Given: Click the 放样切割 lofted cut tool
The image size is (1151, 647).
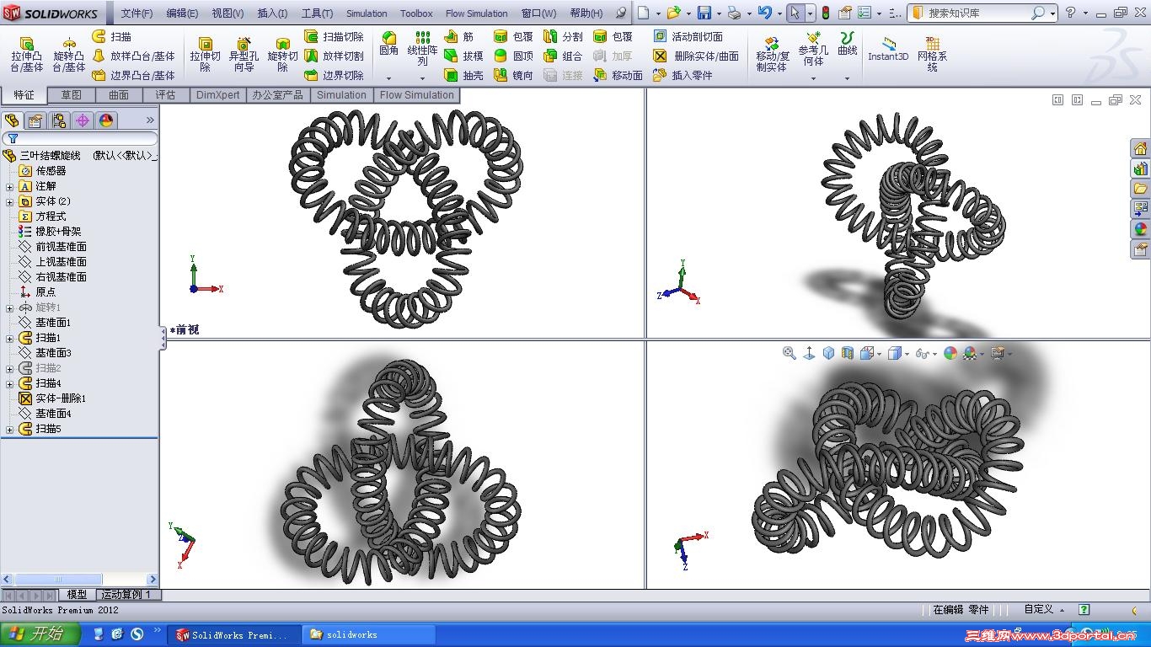Looking at the screenshot, I should 335,56.
